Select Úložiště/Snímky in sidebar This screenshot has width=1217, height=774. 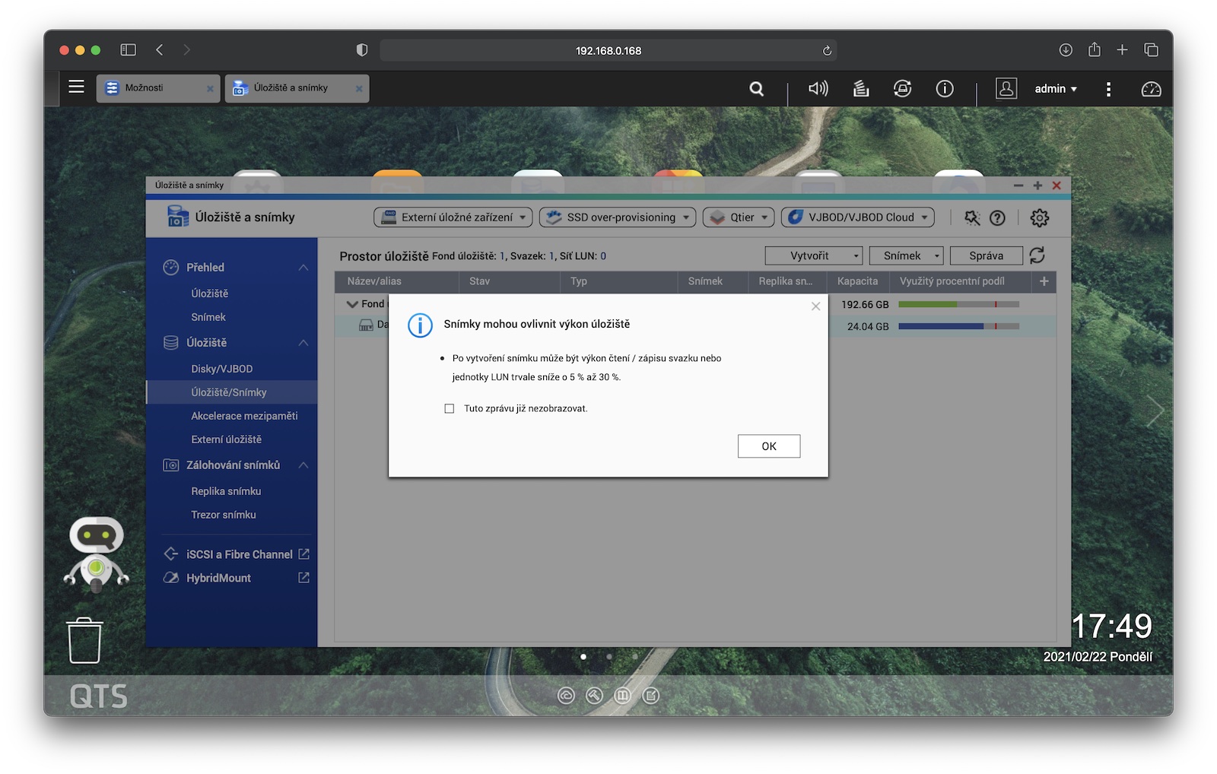[231, 392]
